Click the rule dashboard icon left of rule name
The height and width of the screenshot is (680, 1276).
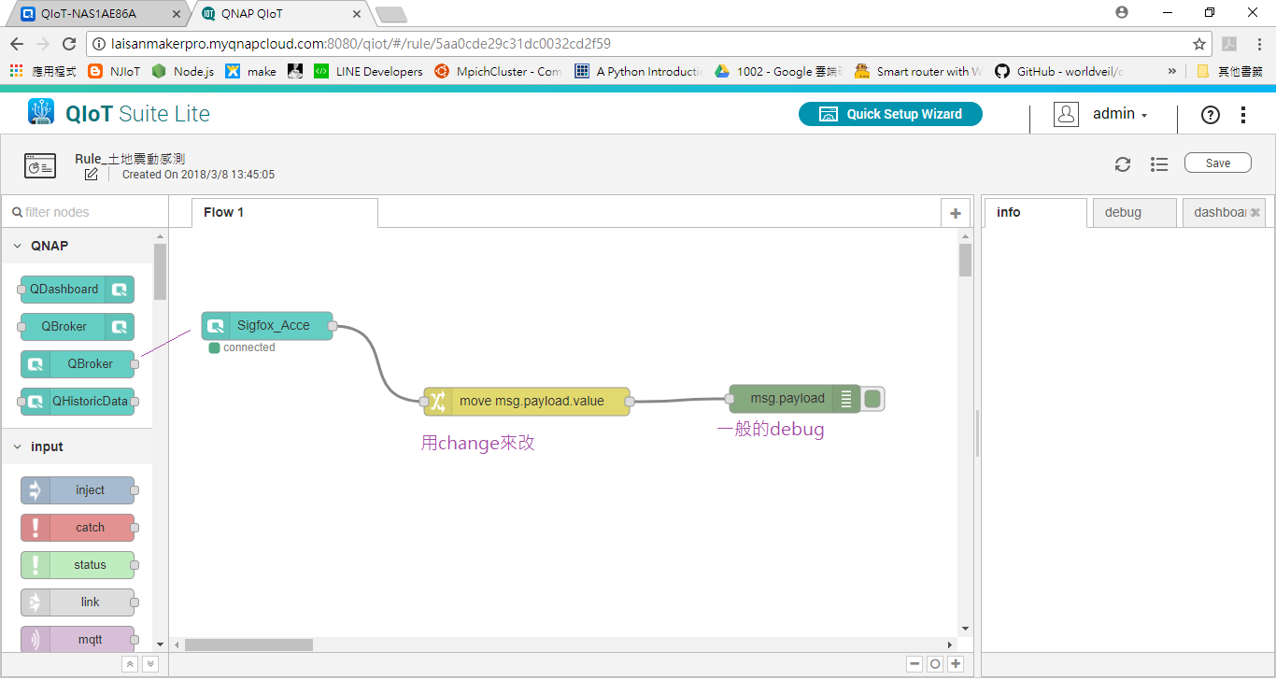(x=40, y=166)
